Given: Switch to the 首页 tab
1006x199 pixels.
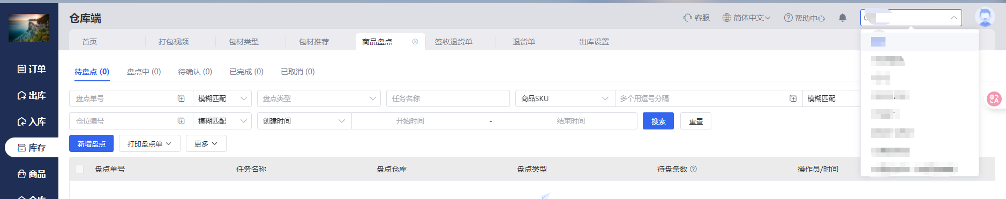Looking at the screenshot, I should pyautogui.click(x=89, y=42).
